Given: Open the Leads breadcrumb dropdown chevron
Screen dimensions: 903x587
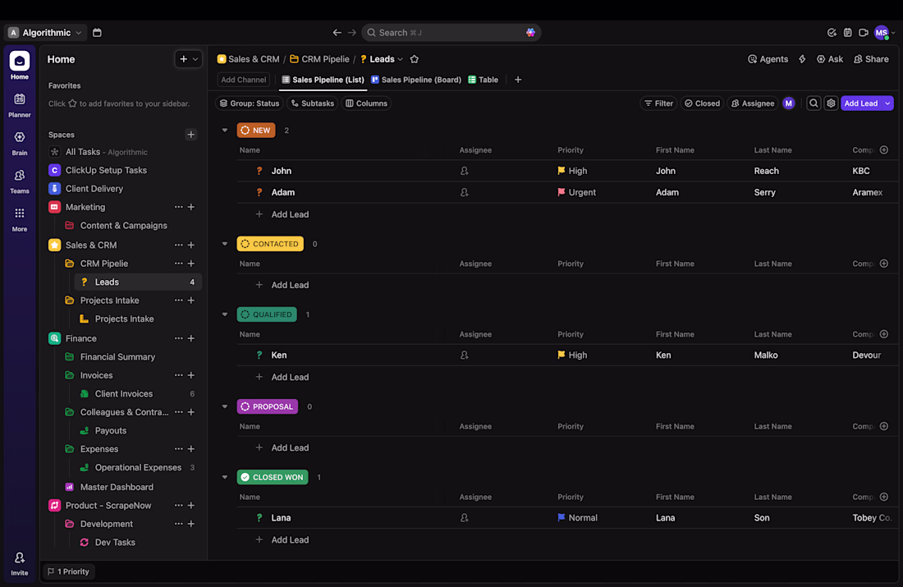Looking at the screenshot, I should click(401, 59).
